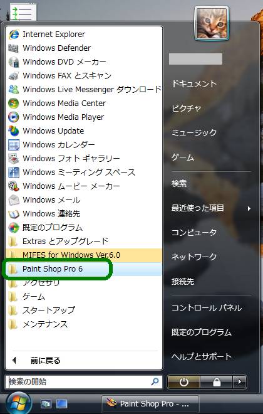
Task: Click the Windows Start orb
Action: 18,403
